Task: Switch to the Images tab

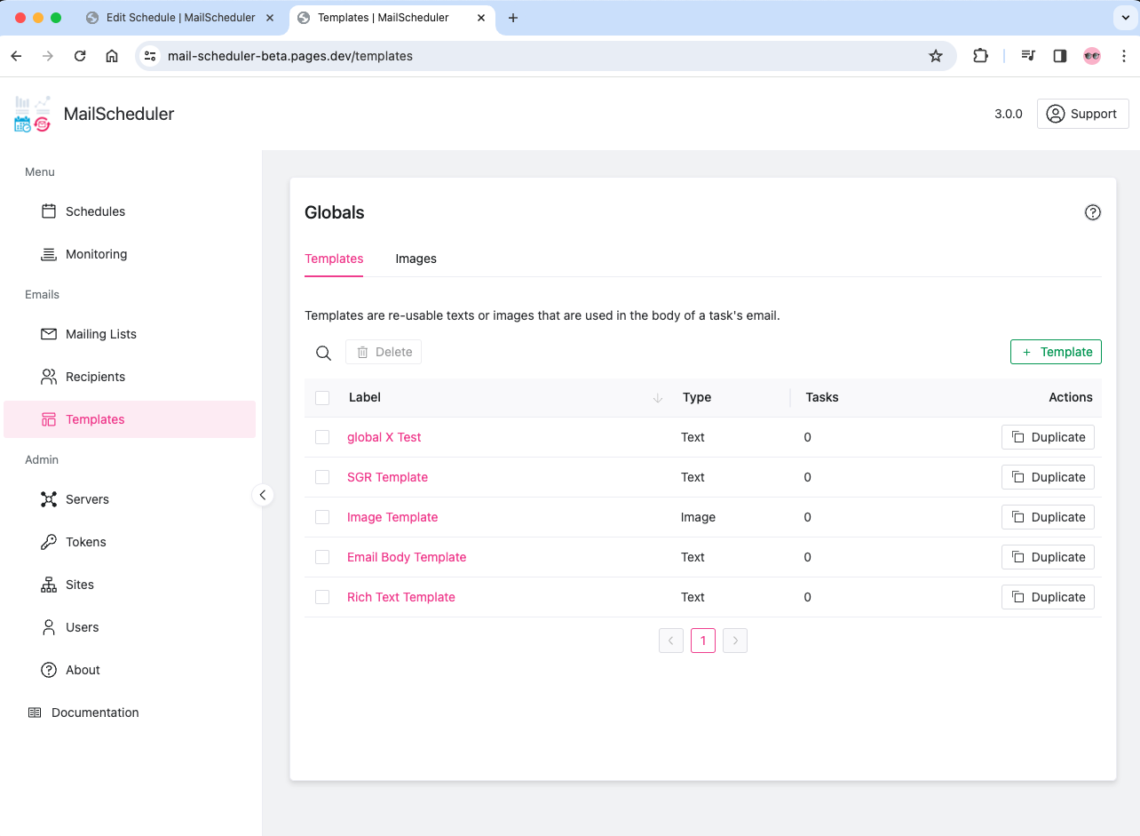Action: pyautogui.click(x=416, y=259)
